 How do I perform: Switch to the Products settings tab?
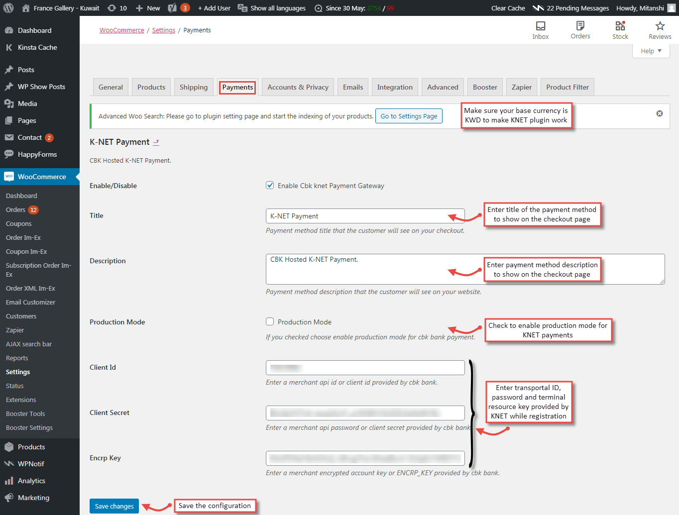(151, 87)
